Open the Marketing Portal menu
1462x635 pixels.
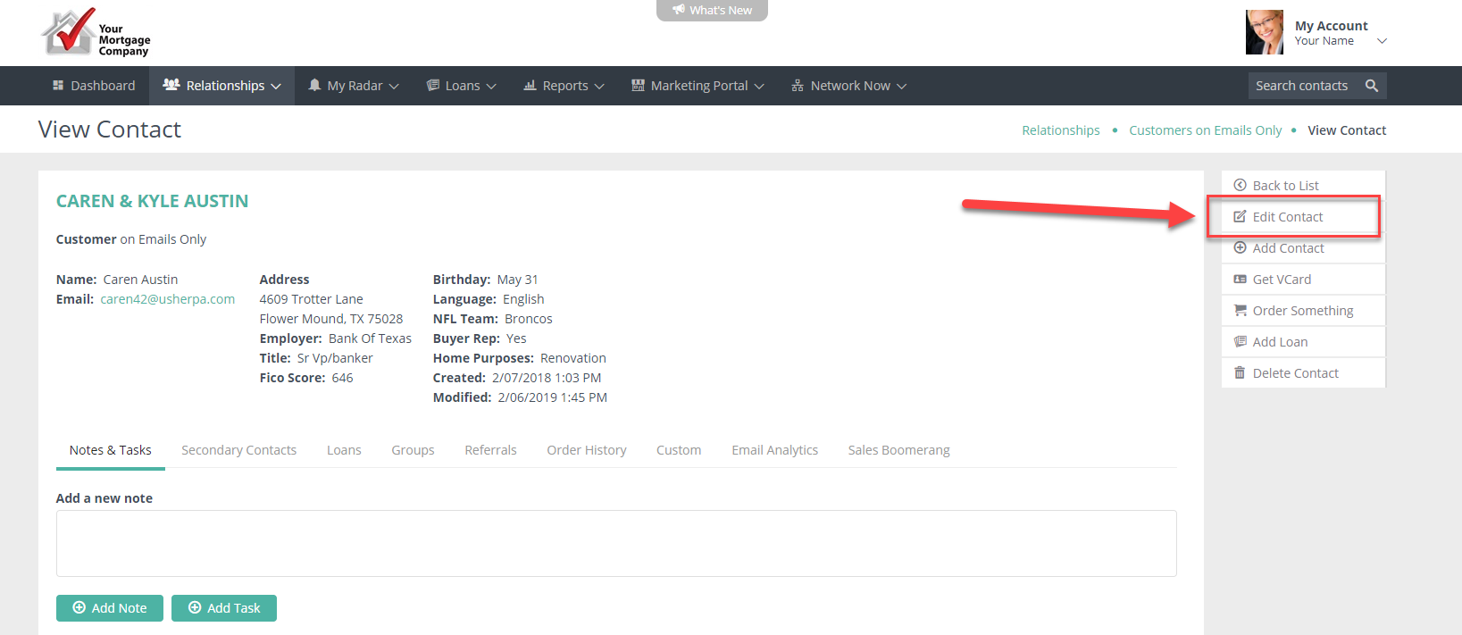698,86
